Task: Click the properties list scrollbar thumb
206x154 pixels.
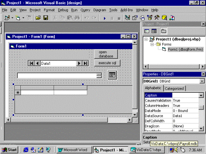Action: [201, 108]
